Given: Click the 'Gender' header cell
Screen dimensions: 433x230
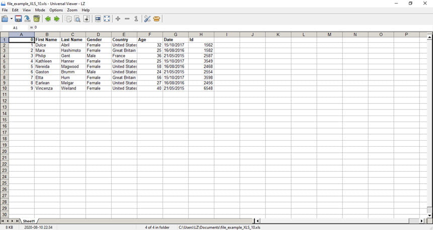Looking at the screenshot, I should [99, 40].
